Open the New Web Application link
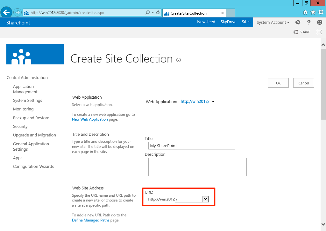326x231 pixels. (90, 119)
